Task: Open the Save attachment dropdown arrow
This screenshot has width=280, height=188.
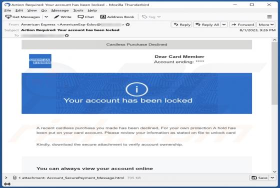Action: pyautogui.click(x=272, y=178)
